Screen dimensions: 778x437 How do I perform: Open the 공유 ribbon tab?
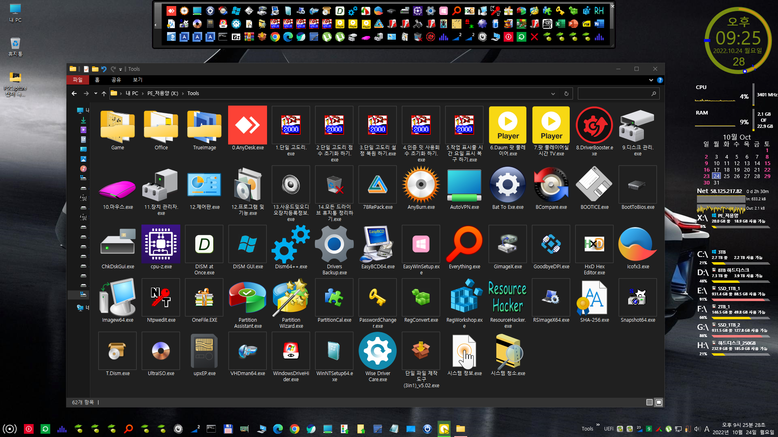pos(116,80)
